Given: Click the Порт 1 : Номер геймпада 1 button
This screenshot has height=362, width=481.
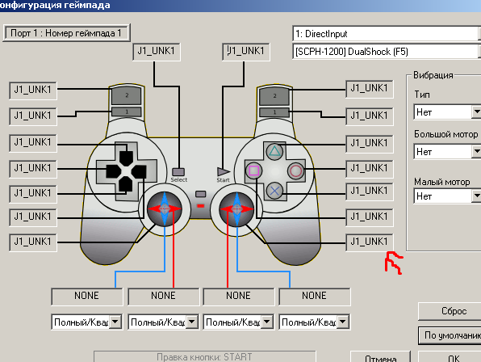Looking at the screenshot, I should click(x=66, y=33).
